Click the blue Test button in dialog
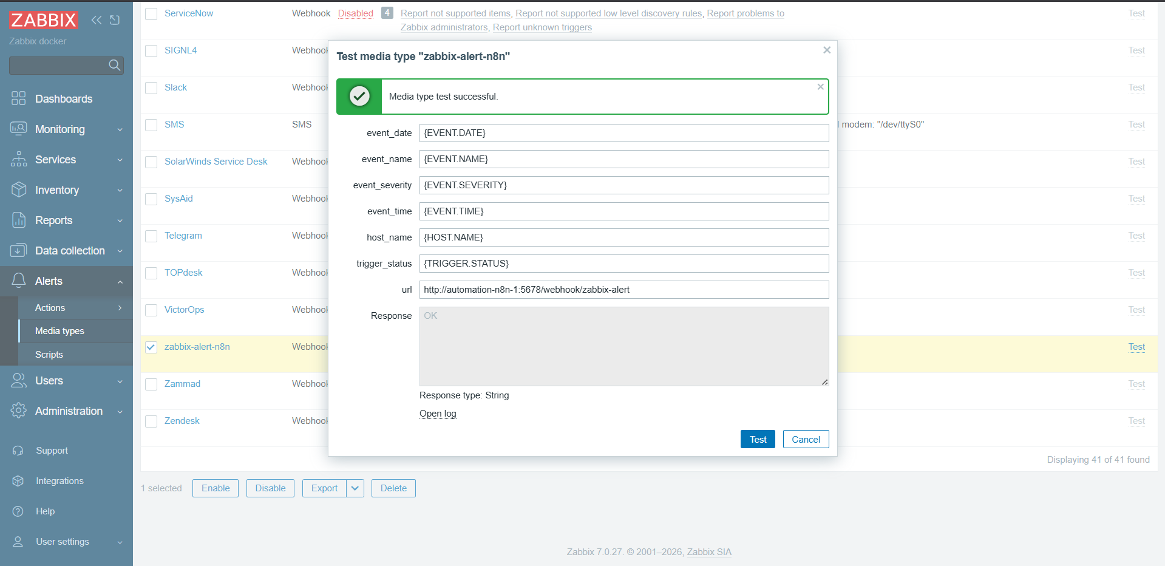The width and height of the screenshot is (1165, 566). (x=758, y=439)
